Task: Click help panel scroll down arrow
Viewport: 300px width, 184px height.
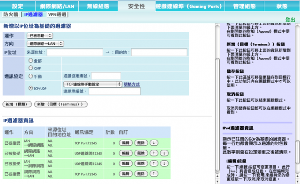Action: pos(298,181)
